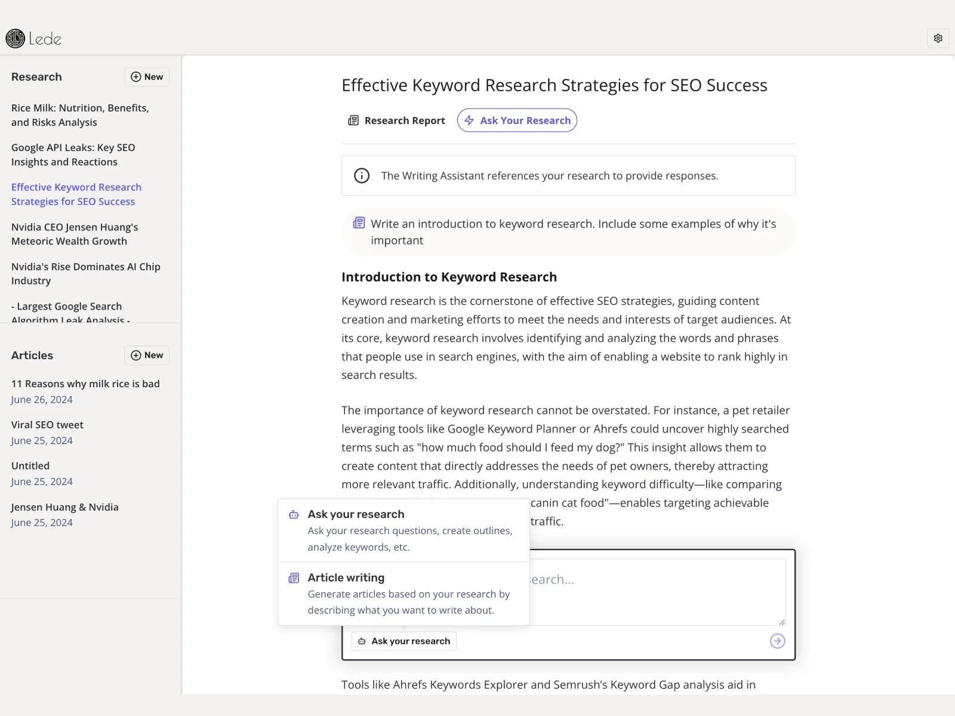
Task: Open Nvidia's Rise Dominates AI Chip Industry
Action: tap(86, 274)
